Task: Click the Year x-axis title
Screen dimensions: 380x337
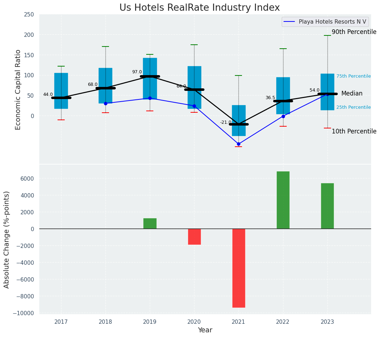Action: tap(205, 330)
